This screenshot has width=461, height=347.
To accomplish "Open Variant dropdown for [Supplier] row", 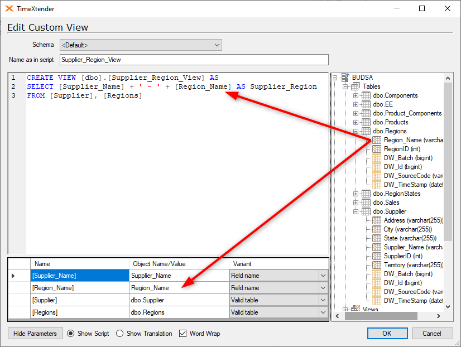I will tap(323, 300).
